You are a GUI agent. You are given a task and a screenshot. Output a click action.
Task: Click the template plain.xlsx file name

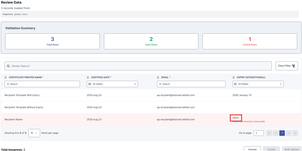tap(15, 14)
